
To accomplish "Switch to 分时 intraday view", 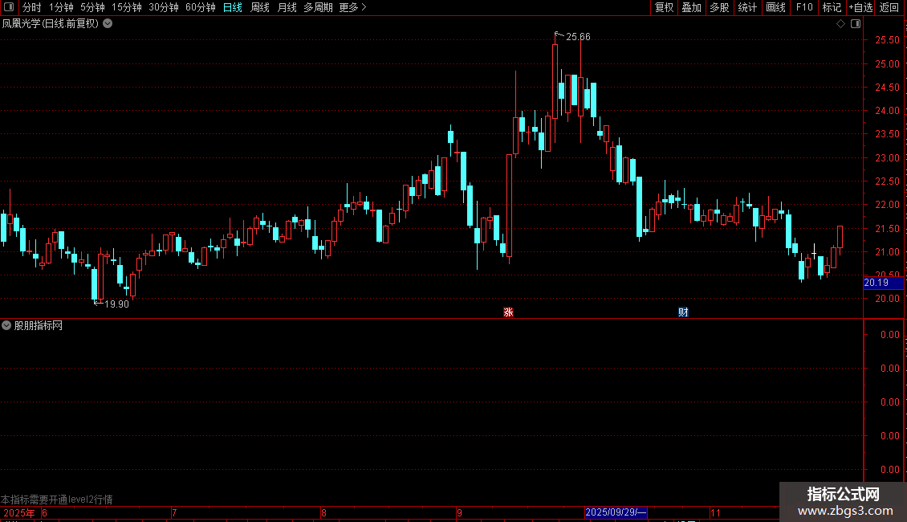I will pos(32,7).
